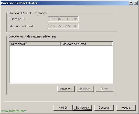Click the final 0 octet of Máscara de subred

tap(75, 26)
